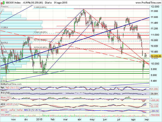Click the -688,90 momentum value box
This screenshot has height=122, width=162.
(x=155, y=100)
